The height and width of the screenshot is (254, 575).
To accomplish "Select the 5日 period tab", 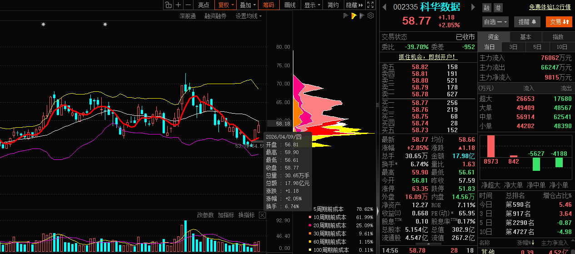I will tap(537, 47).
